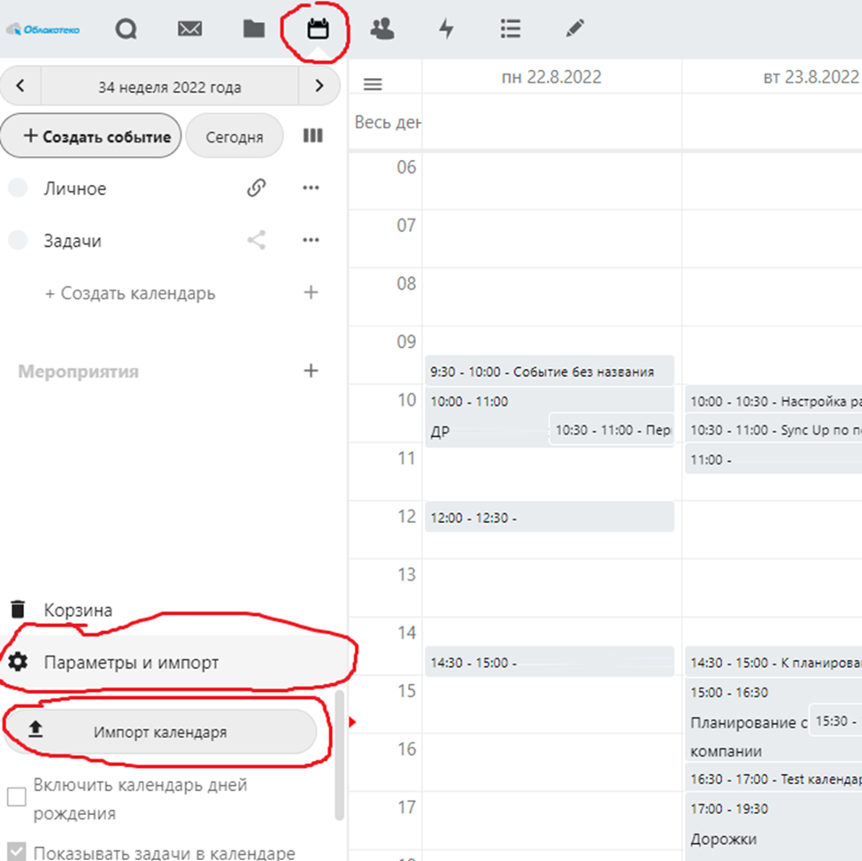Toggle color dot of Задачи calendar

(x=18, y=240)
